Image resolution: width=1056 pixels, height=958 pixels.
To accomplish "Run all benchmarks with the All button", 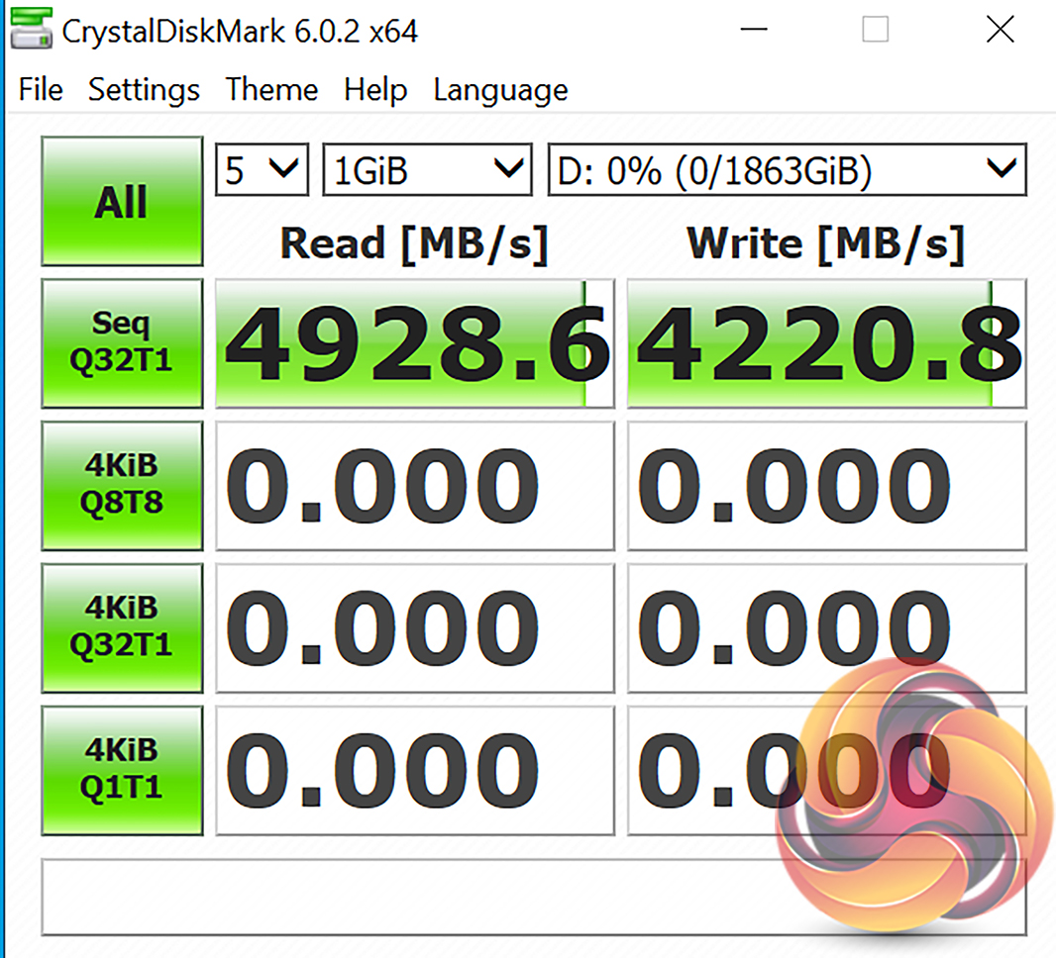I will click(x=122, y=201).
